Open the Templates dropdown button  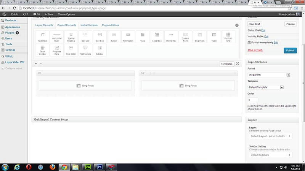(x=226, y=64)
